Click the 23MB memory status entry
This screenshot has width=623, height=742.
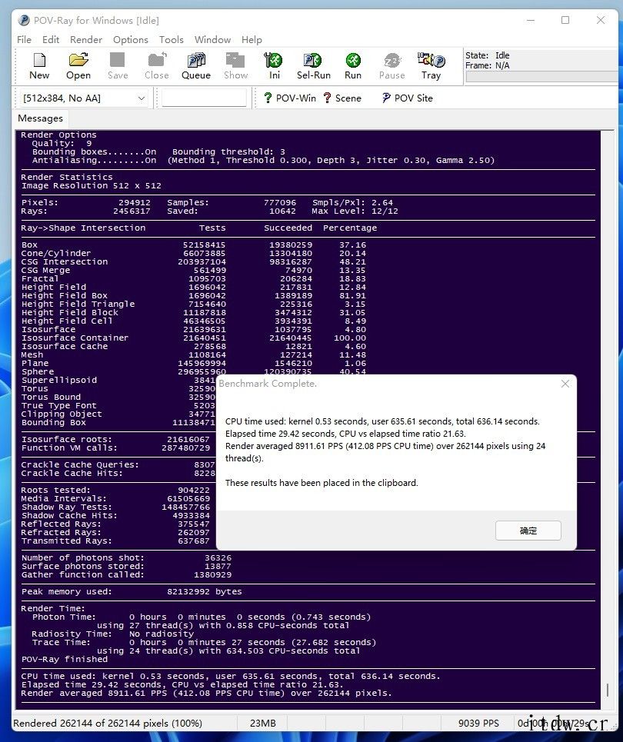[263, 723]
